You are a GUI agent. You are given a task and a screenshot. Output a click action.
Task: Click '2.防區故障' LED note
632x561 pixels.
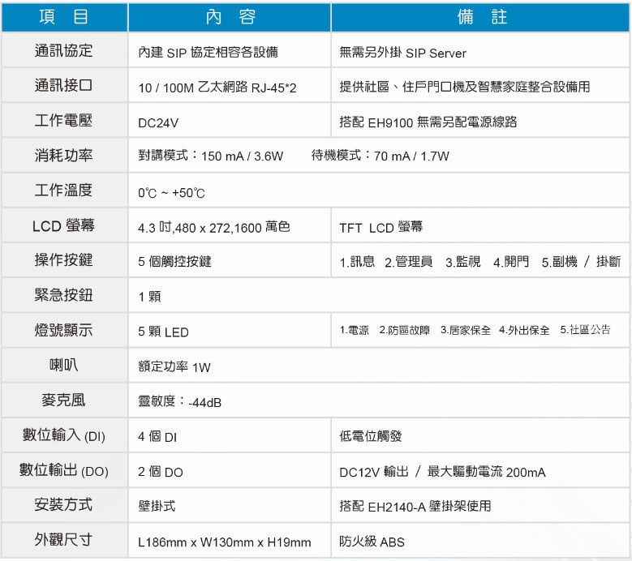405,330
